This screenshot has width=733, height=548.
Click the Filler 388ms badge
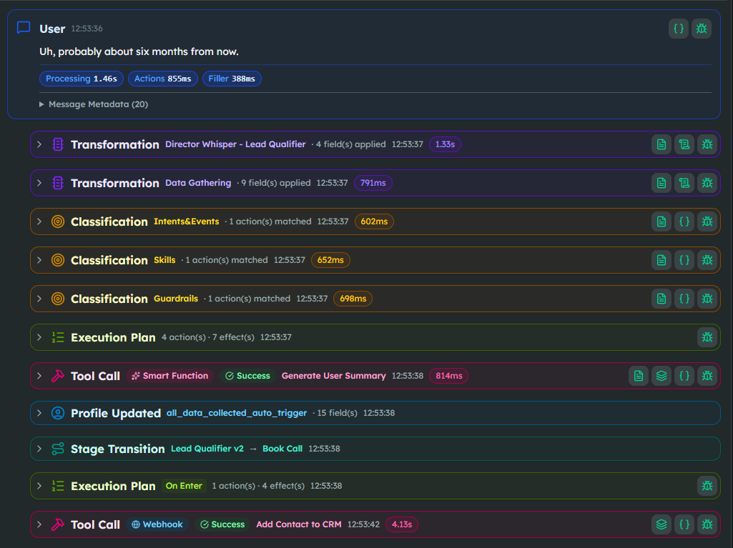[x=232, y=79]
